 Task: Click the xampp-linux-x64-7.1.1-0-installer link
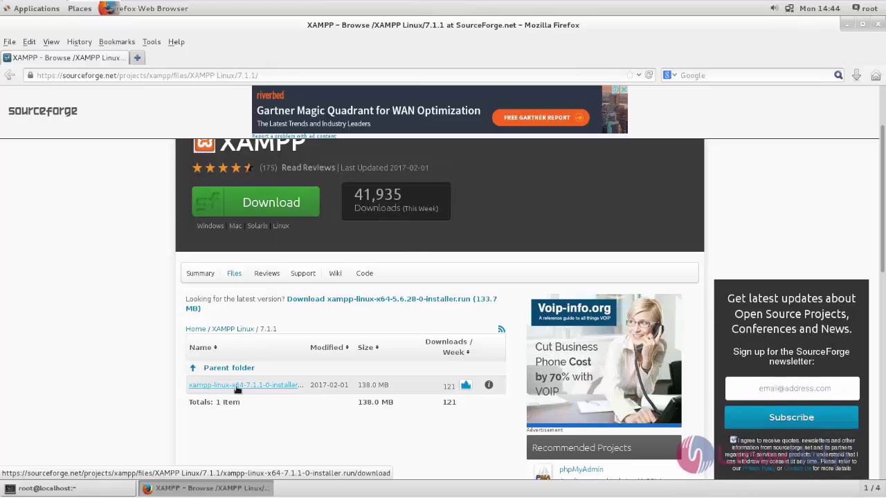tap(246, 385)
